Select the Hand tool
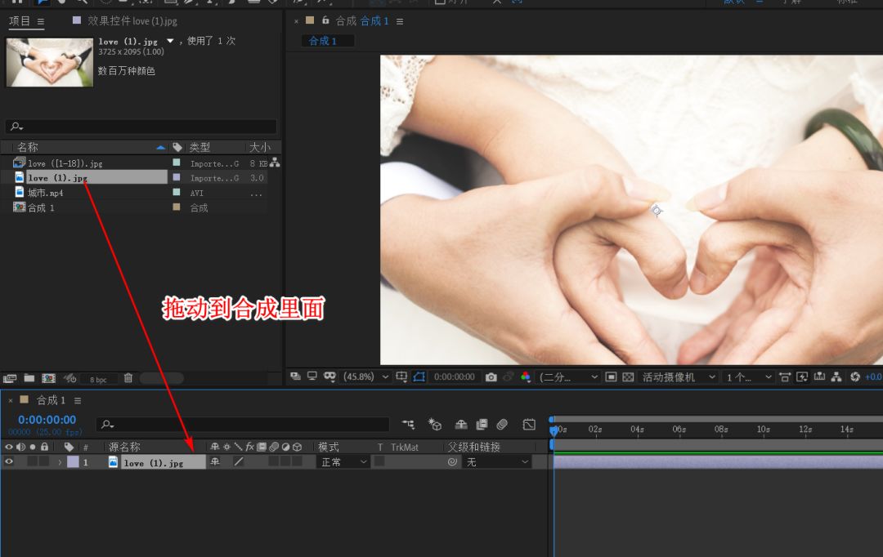 pyautogui.click(x=61, y=2)
